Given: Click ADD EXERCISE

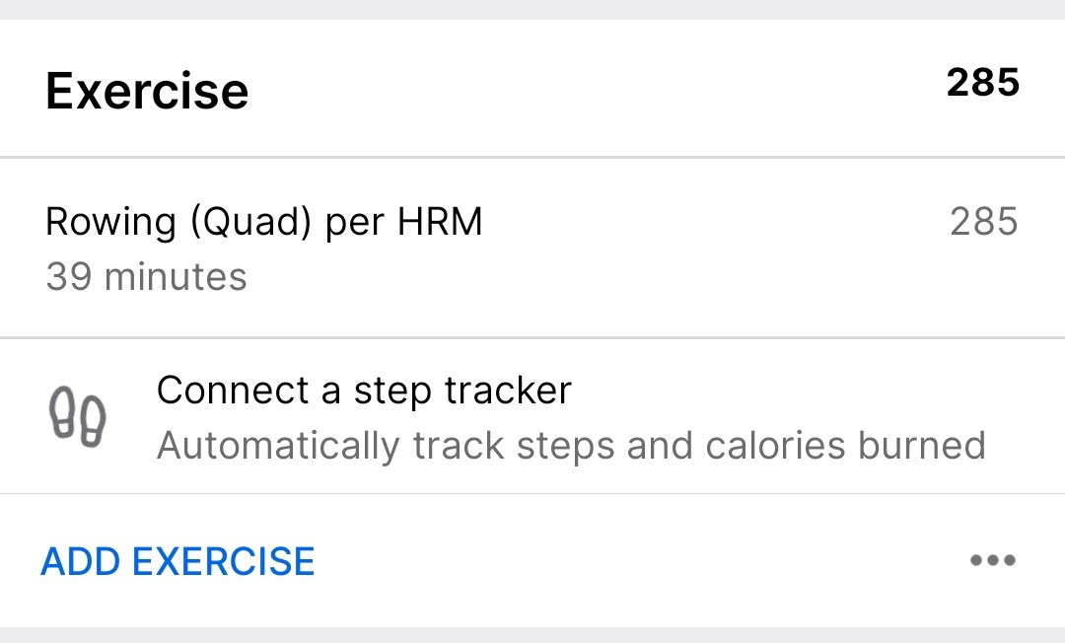Looking at the screenshot, I should 177,560.
